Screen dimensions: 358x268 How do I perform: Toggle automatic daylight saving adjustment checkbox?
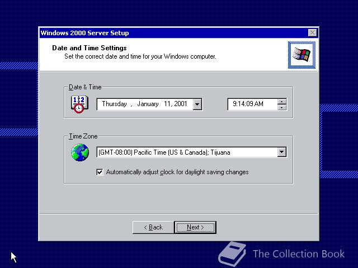100,172
